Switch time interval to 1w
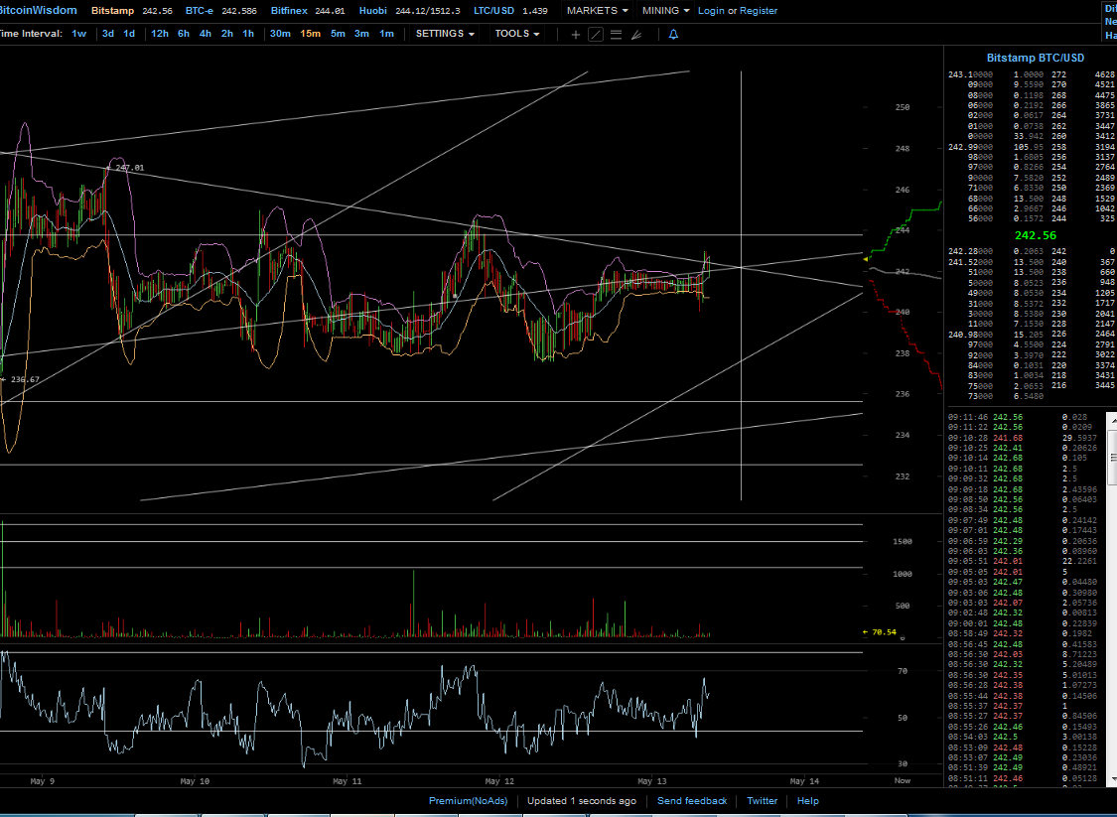Viewport: 1117px width, 817px height. [79, 34]
